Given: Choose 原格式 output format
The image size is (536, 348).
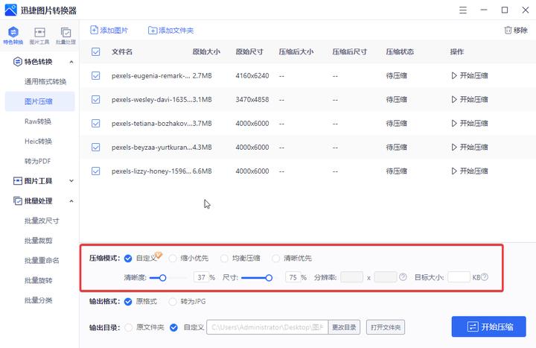Looking at the screenshot, I should tap(128, 302).
